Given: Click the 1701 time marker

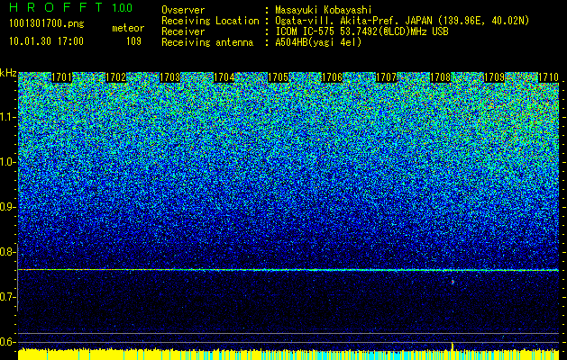Looking at the screenshot, I should (x=62, y=77).
